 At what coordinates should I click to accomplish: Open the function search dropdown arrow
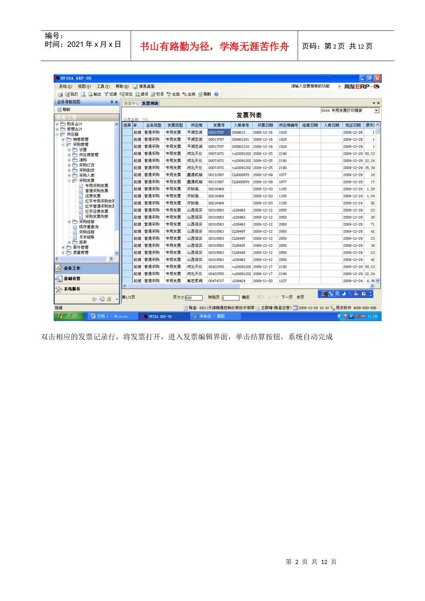[339, 87]
